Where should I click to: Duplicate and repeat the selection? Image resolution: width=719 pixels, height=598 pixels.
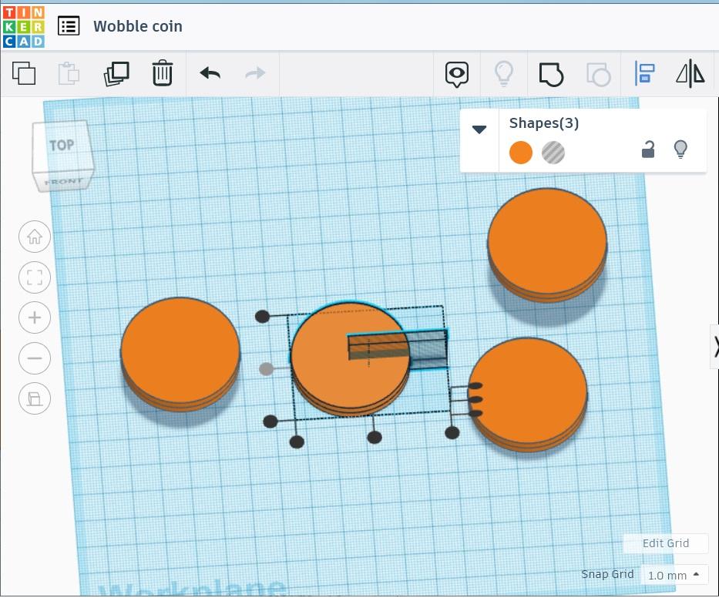pos(116,73)
